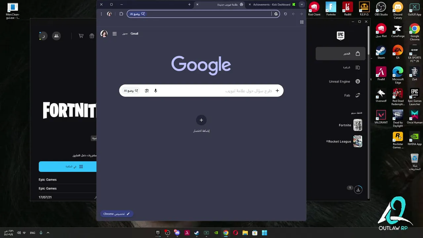423x238 pixels.
Task: Quick launch Rocket League in Epic sidebar
Action: tap(344, 141)
